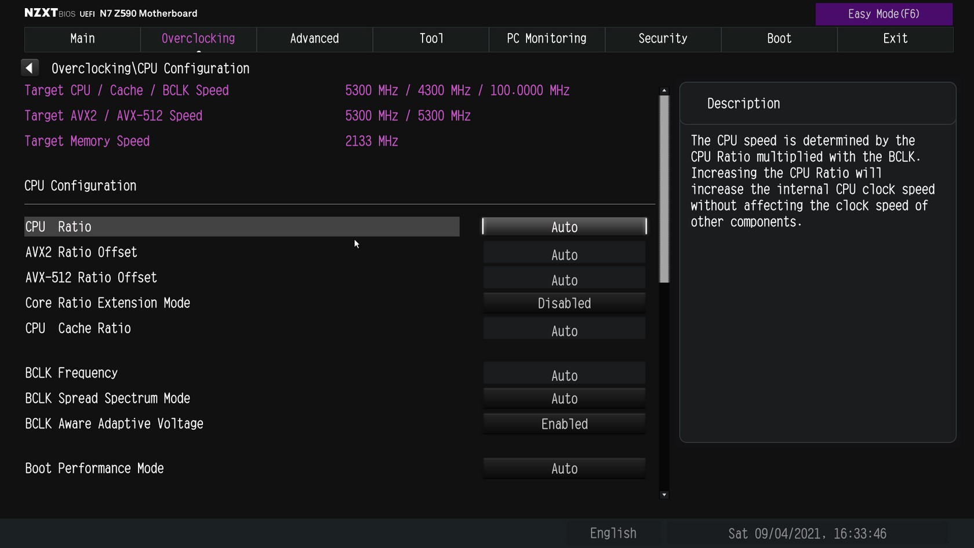The height and width of the screenshot is (548, 974).
Task: Open the Main tab
Action: click(x=82, y=39)
